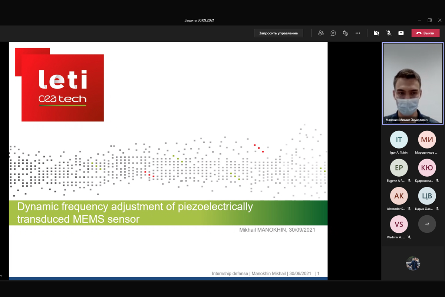Image resolution: width=445 pixels, height=297 pixels.
Task: Leave the meeting with Выйти button
Action: pos(425,33)
